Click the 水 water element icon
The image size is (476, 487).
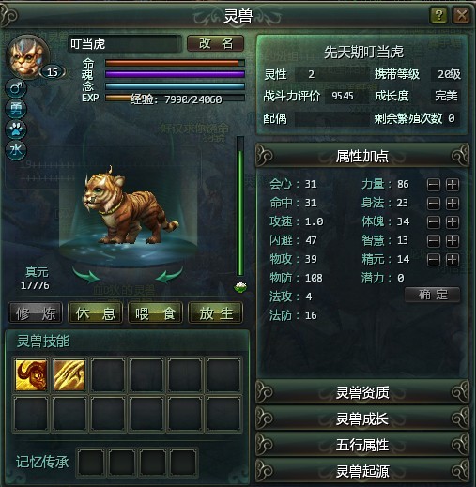tap(16, 150)
